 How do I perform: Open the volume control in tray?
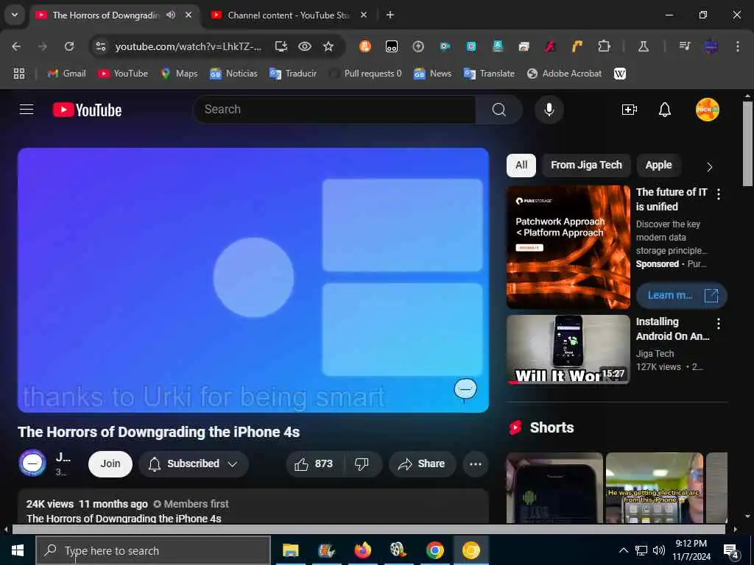659,550
